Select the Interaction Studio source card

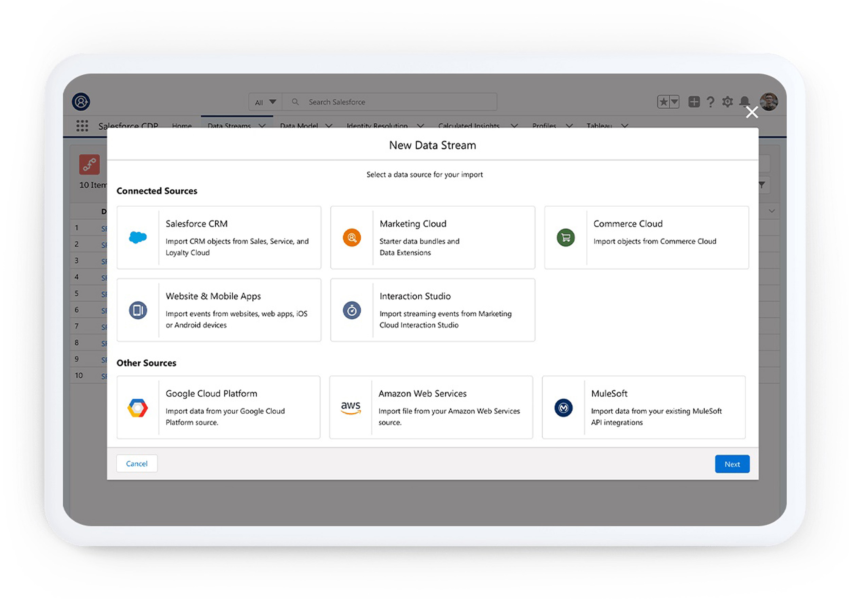[x=433, y=310]
